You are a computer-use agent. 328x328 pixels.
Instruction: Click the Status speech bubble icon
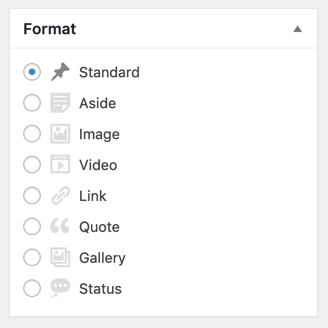tap(60, 288)
